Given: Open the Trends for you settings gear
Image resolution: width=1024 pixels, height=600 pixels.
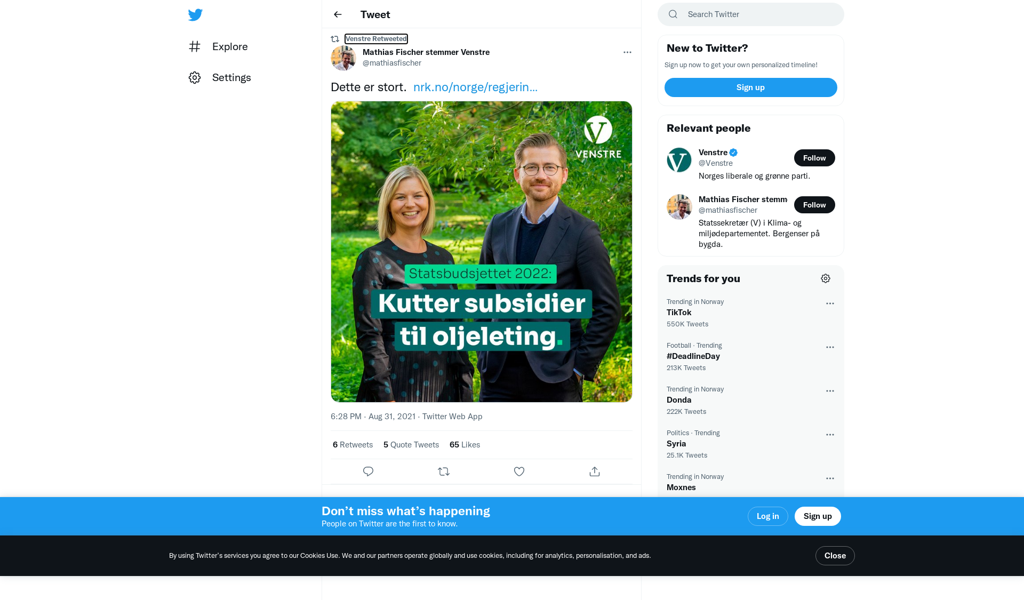Looking at the screenshot, I should point(826,278).
